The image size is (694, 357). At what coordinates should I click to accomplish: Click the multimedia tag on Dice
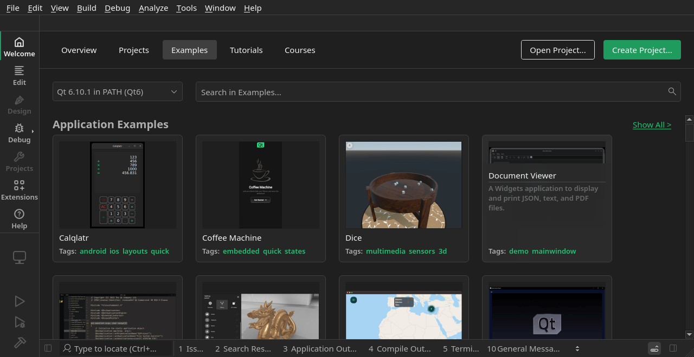[x=386, y=251]
